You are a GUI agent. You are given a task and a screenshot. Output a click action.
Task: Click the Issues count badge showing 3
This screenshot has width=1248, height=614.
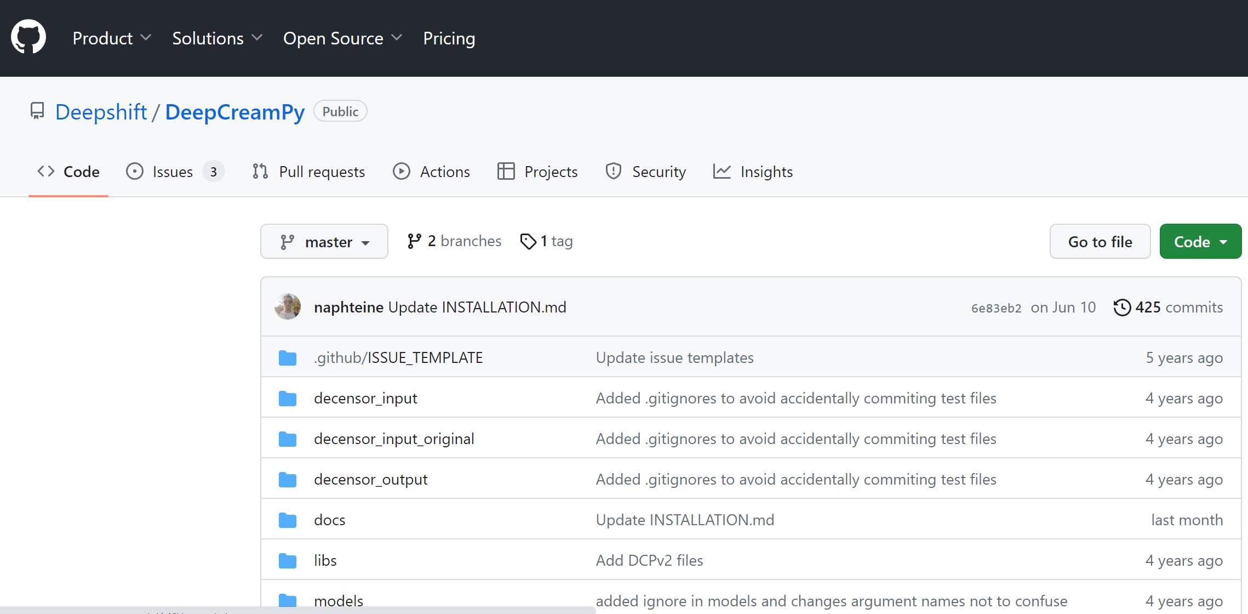(214, 172)
